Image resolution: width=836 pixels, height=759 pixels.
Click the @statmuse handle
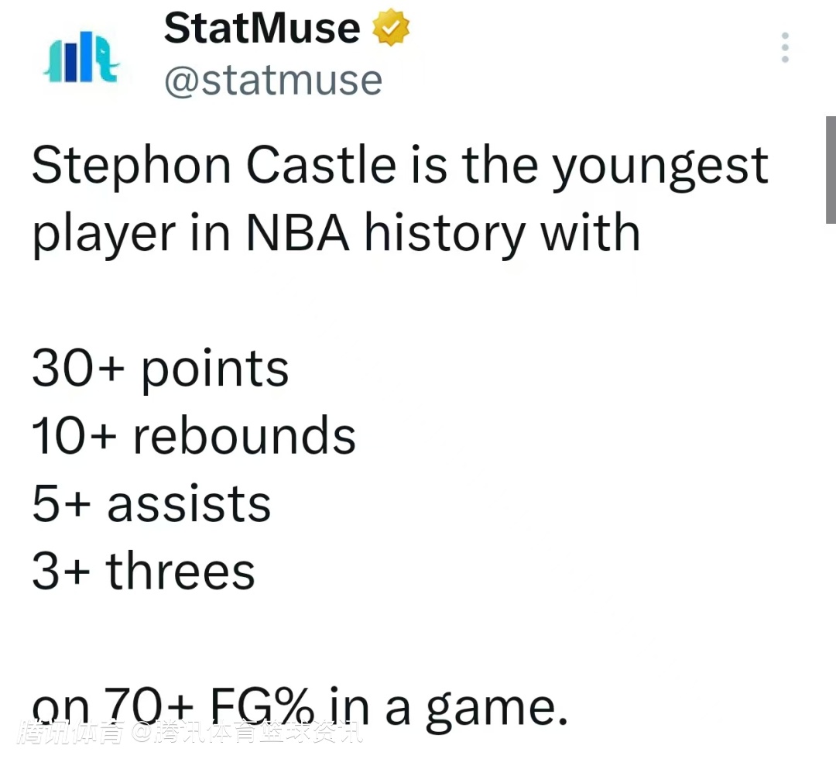(x=273, y=80)
